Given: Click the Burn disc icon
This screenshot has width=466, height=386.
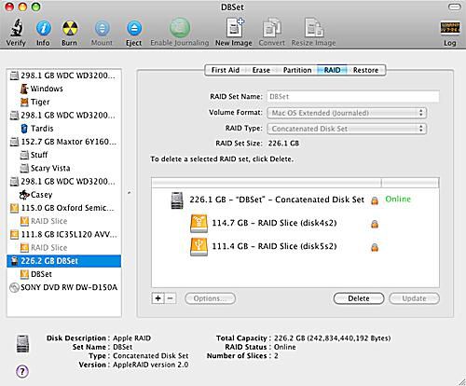Looking at the screenshot, I should (x=70, y=29).
